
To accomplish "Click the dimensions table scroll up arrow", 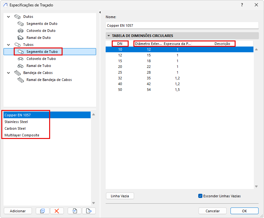I will 256,49.
